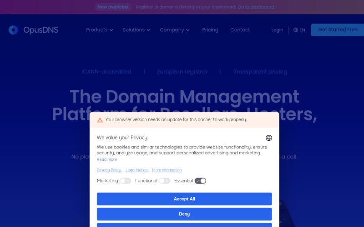Toggle the Marketing cookies switch
The image size is (364, 227).
pos(126,181)
